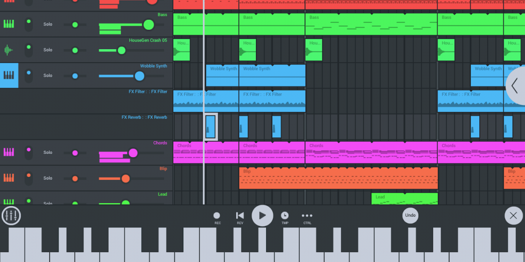Screen dimensions: 525x262
Task: Select the Chords track keyboard icon
Action: click(x=9, y=152)
